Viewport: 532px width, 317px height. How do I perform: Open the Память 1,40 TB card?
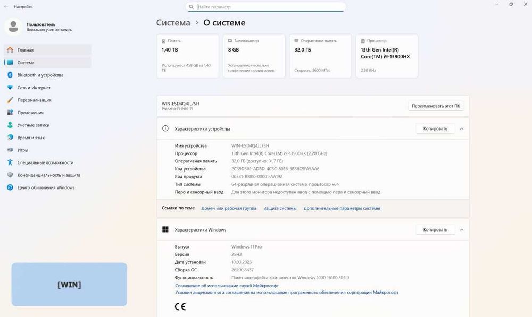(x=188, y=56)
